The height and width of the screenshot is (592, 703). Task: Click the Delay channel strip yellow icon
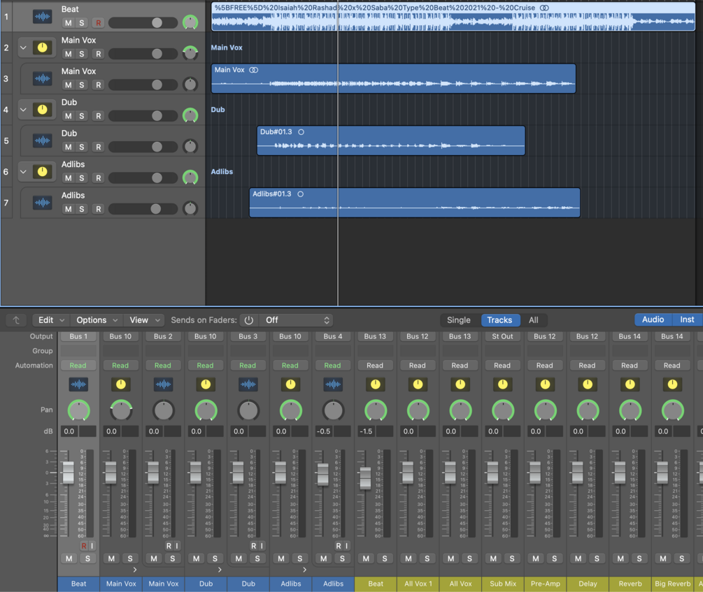pyautogui.click(x=588, y=384)
